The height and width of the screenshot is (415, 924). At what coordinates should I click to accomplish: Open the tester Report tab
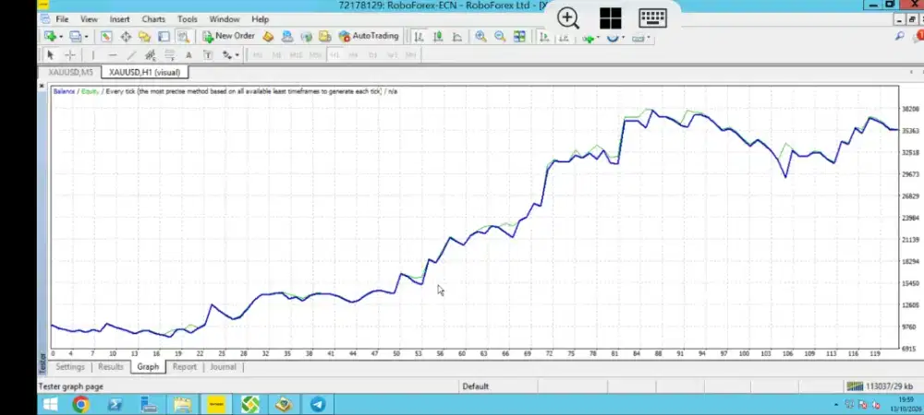pos(185,367)
